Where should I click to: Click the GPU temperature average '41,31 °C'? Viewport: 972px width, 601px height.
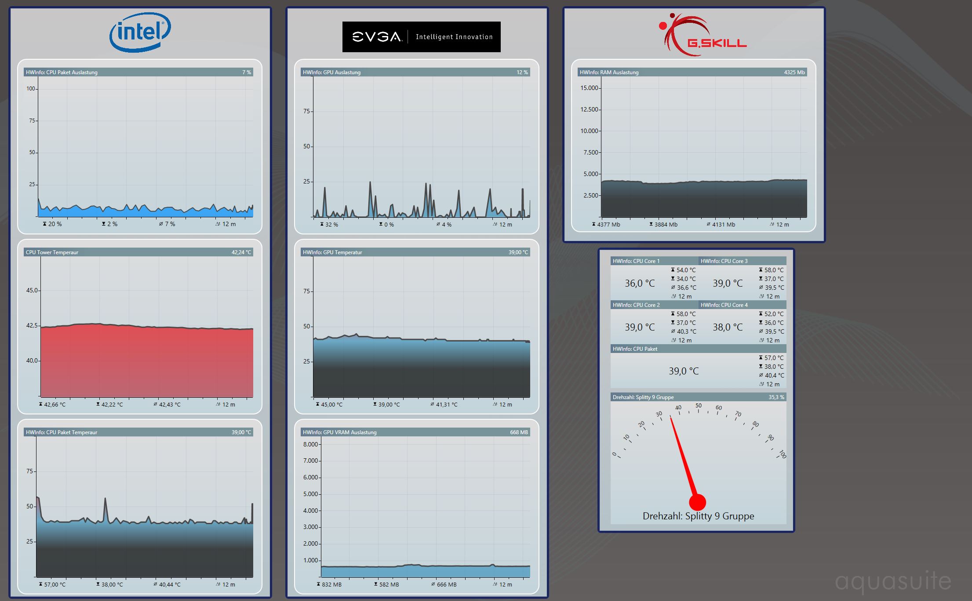click(446, 404)
